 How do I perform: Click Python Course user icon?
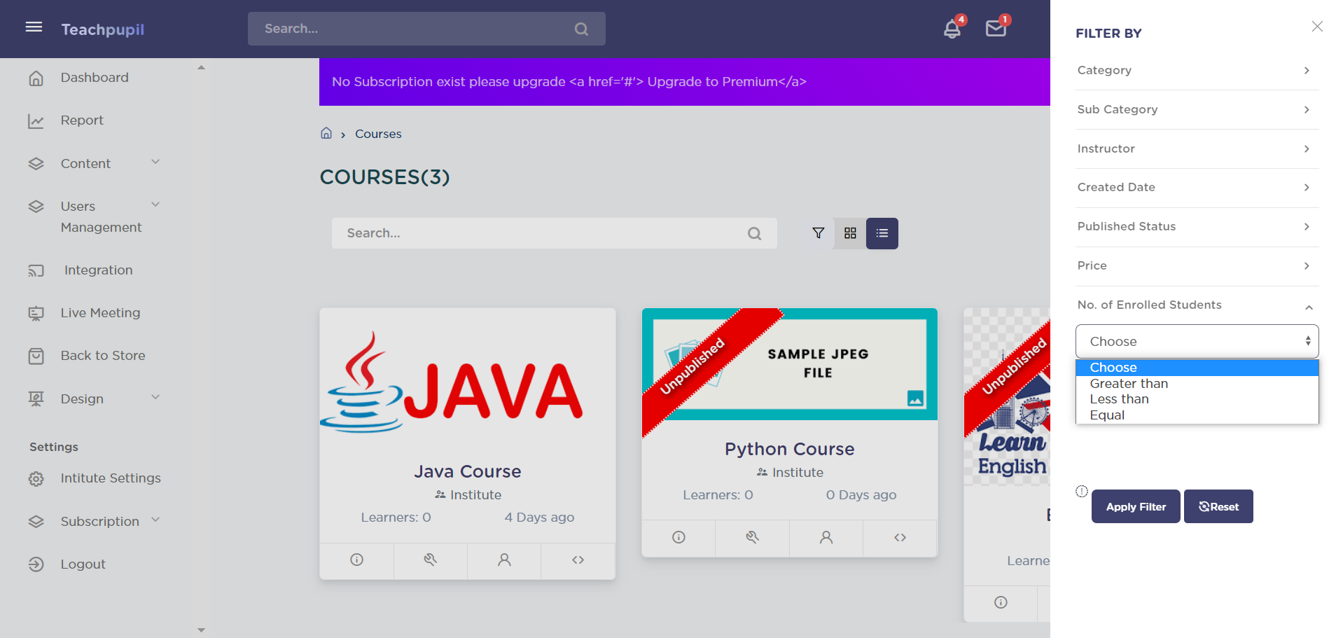(826, 537)
